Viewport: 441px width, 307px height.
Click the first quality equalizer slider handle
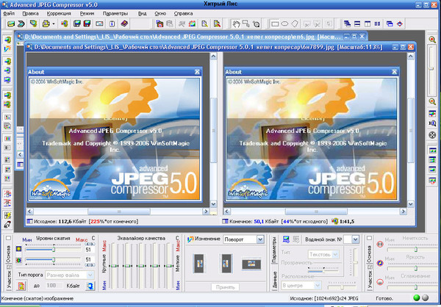pos(114,266)
